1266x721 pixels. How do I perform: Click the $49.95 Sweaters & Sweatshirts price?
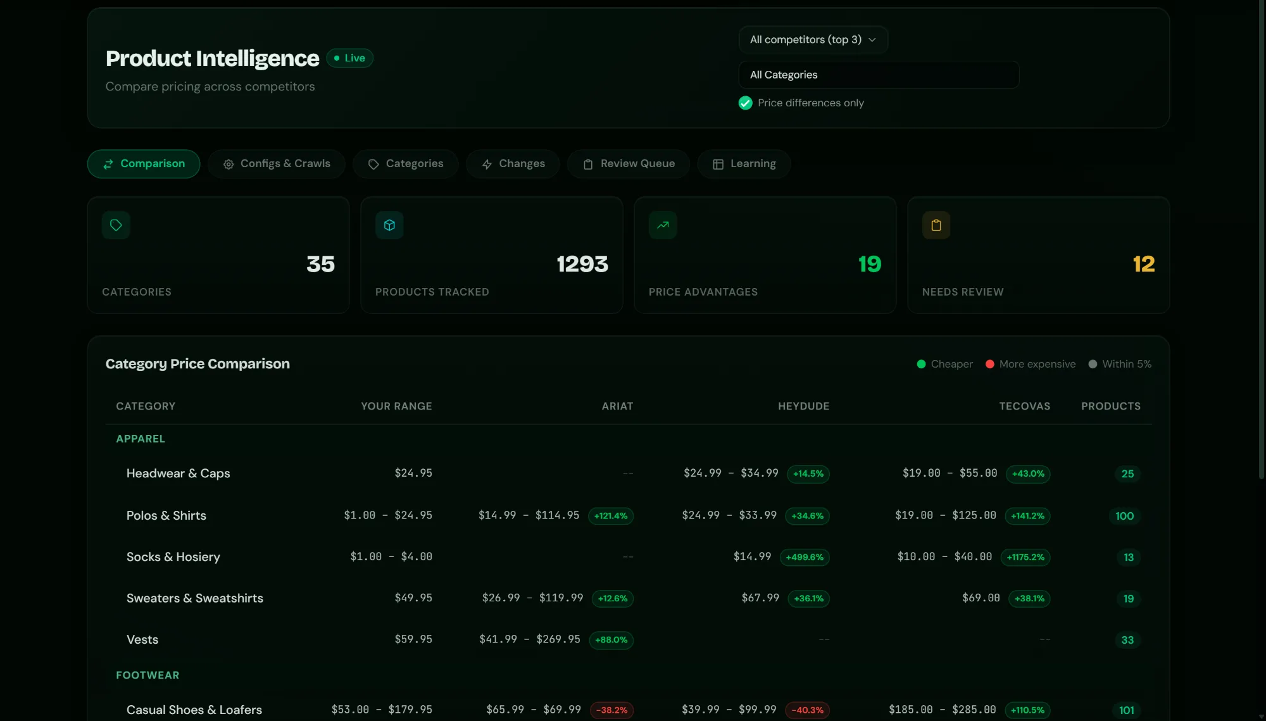point(413,598)
